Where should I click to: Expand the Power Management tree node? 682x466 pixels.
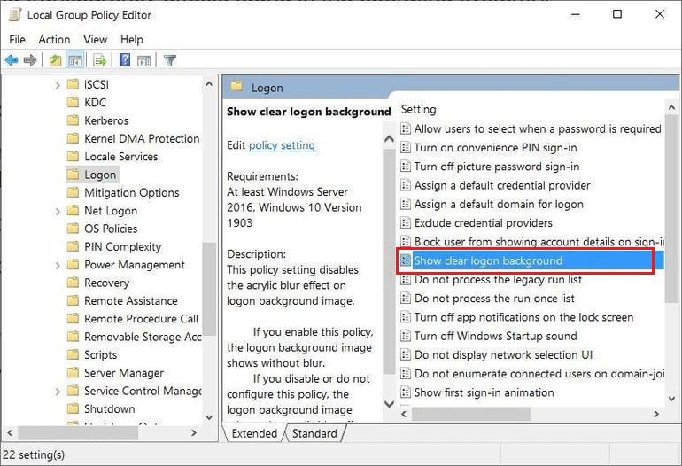tap(58, 266)
